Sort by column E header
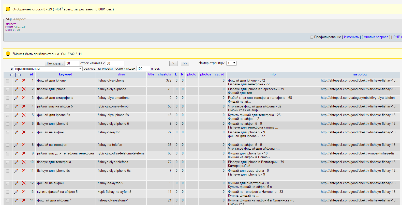The height and width of the screenshot is (205, 402). pos(176,74)
